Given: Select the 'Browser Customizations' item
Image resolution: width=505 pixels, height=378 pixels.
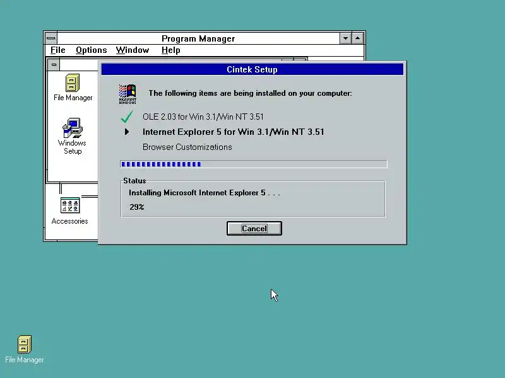Looking at the screenshot, I should click(x=187, y=147).
